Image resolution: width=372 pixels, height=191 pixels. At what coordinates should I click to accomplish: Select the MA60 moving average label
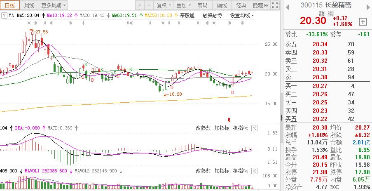click(x=124, y=16)
